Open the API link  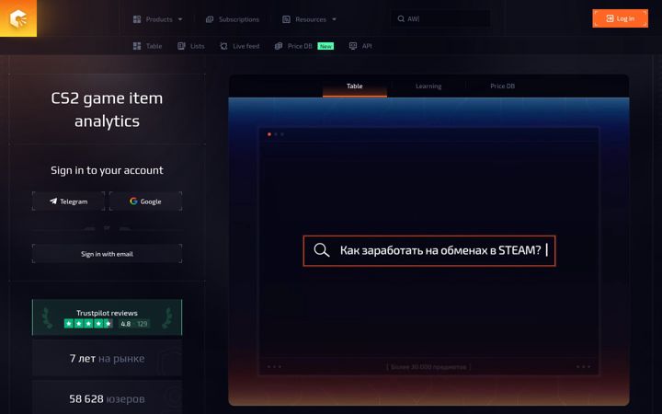[360, 46]
